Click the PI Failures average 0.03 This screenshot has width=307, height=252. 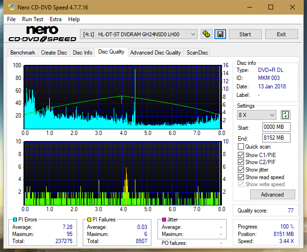[142, 227]
